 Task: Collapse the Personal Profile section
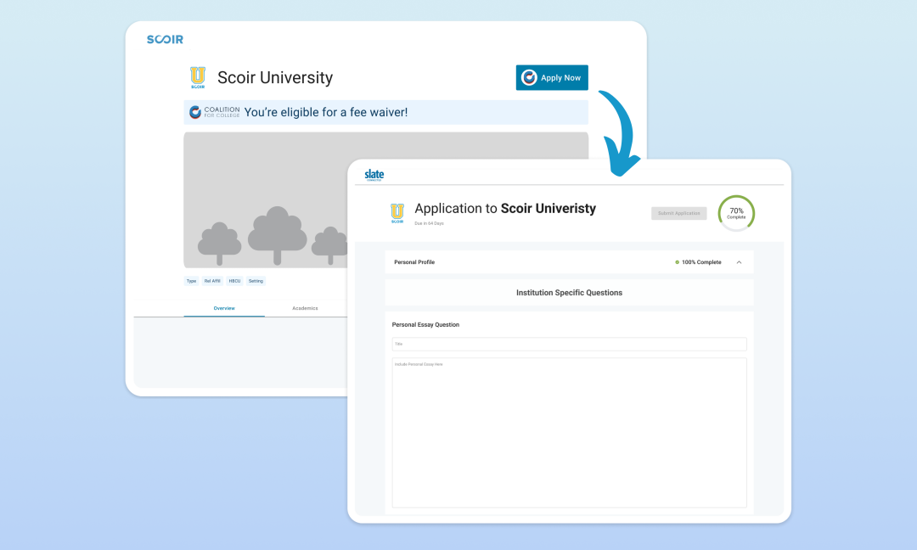click(x=740, y=262)
